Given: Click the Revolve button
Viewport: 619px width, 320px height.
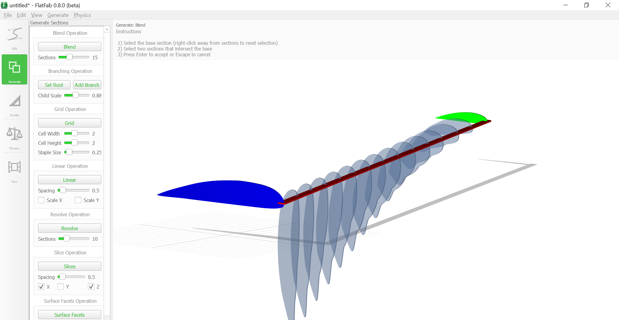Looking at the screenshot, I should click(x=70, y=228).
